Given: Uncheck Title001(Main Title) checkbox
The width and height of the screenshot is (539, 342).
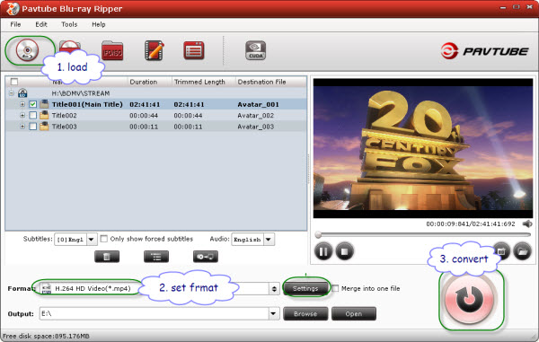Looking at the screenshot, I should pos(33,104).
